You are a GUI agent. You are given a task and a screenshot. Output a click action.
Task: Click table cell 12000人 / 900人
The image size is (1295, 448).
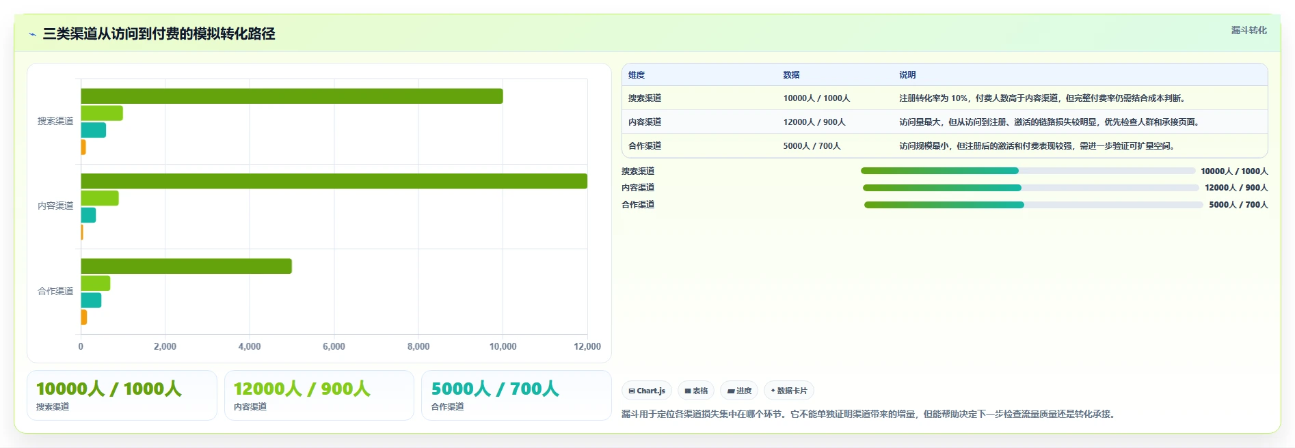814,122
